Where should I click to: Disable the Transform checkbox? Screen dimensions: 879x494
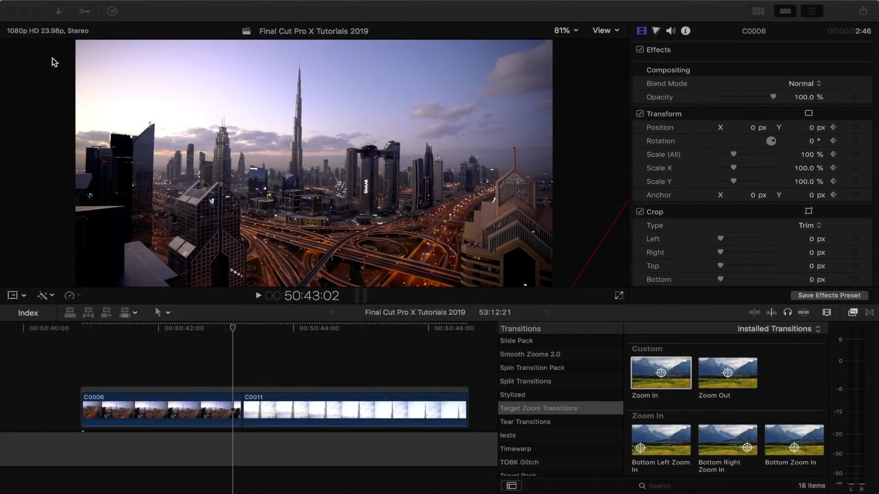click(640, 113)
